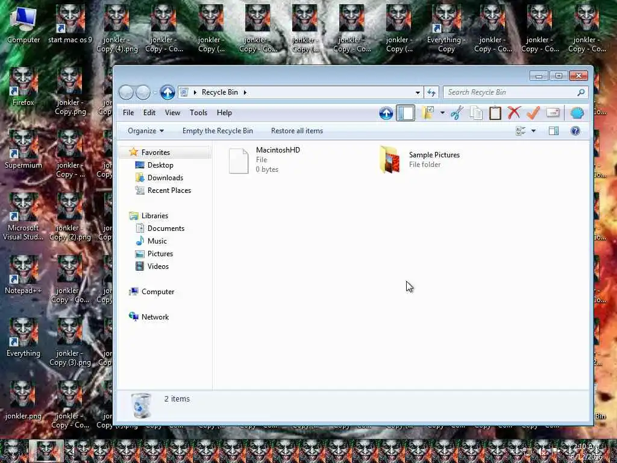Click Restore all items
Image resolution: width=617 pixels, height=463 pixels.
coord(296,131)
